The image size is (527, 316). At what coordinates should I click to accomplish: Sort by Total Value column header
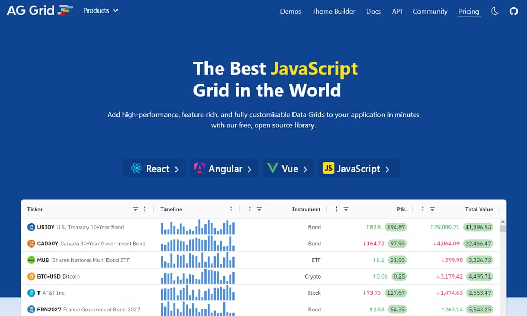479,209
